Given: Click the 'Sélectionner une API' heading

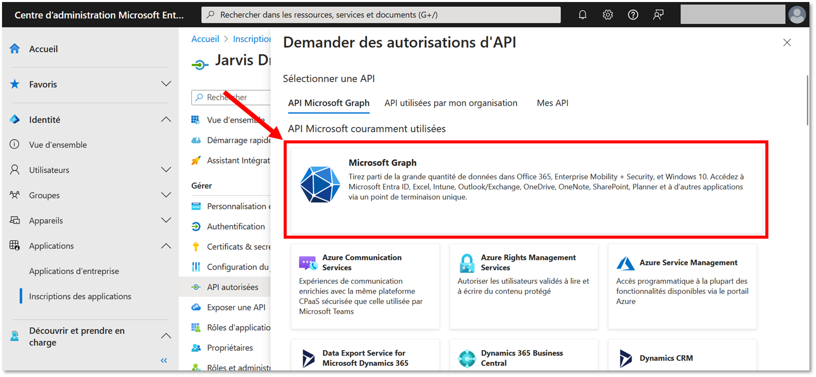Looking at the screenshot, I should [329, 79].
